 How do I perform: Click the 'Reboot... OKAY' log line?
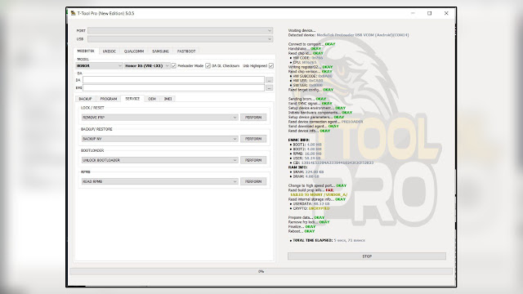pos(302,231)
